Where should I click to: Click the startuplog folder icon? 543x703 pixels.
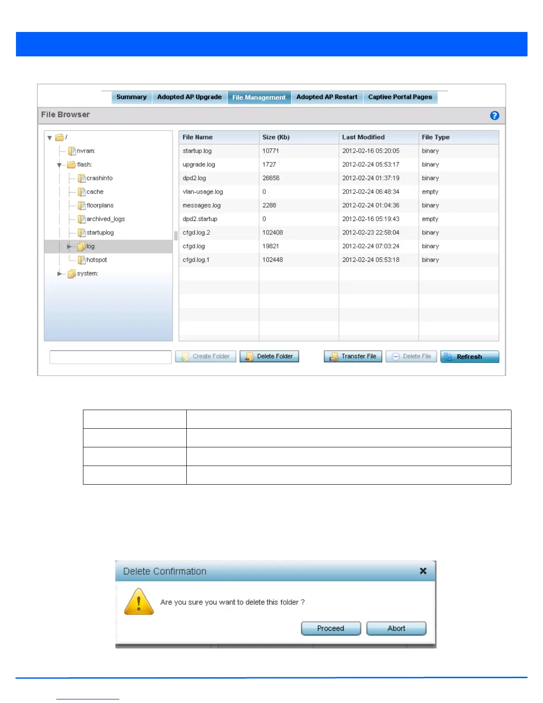pos(82,233)
